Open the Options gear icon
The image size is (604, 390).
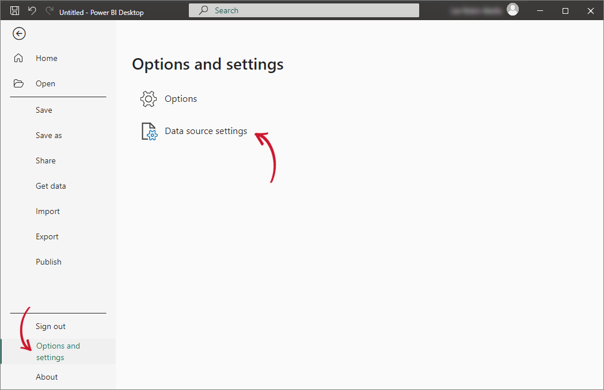[148, 98]
